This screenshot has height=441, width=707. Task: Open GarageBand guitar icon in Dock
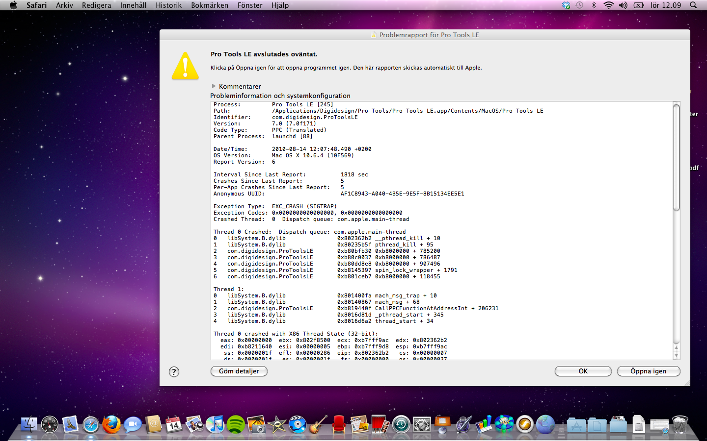(x=318, y=424)
